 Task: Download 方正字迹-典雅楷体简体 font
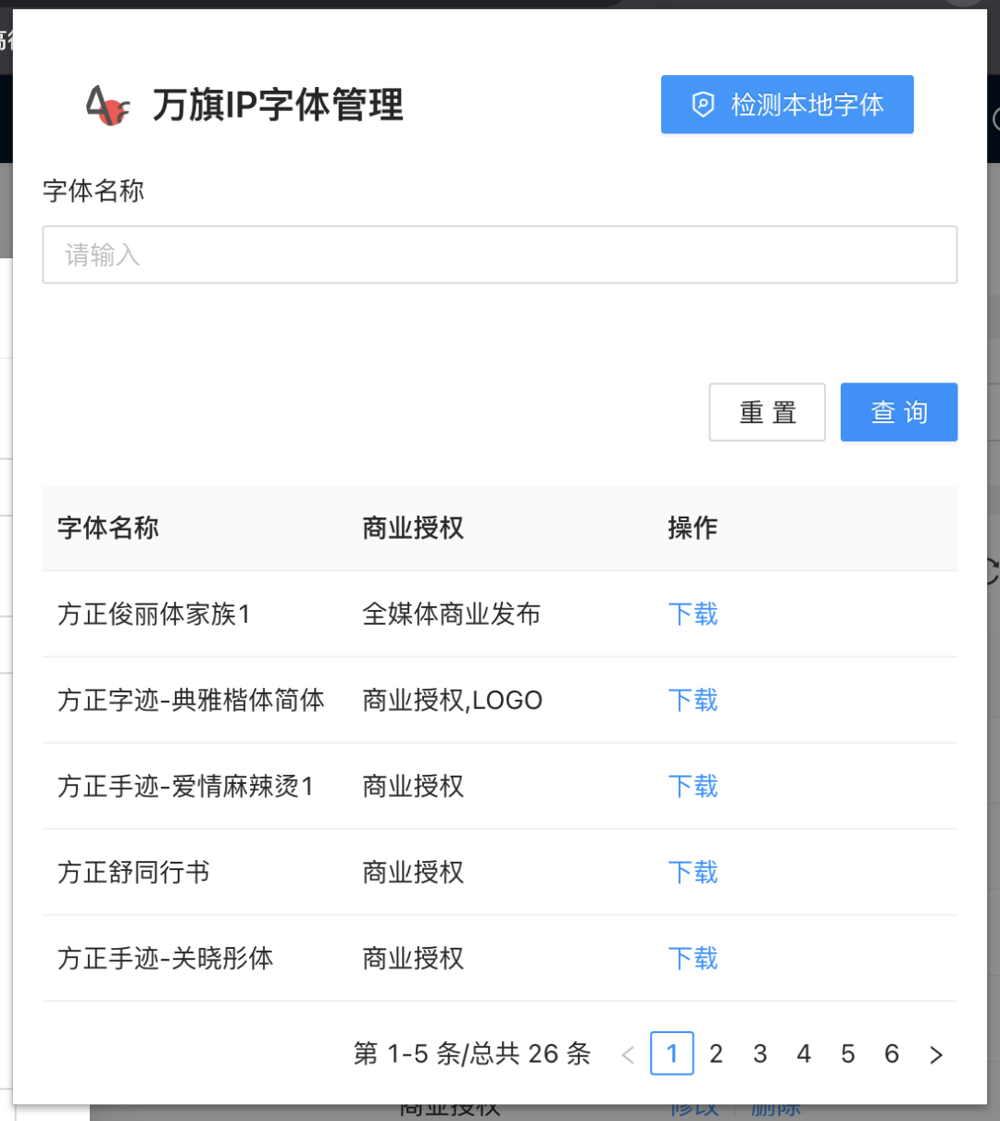[x=693, y=700]
